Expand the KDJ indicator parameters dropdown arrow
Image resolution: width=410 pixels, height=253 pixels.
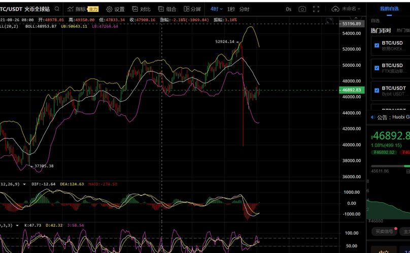17,225
